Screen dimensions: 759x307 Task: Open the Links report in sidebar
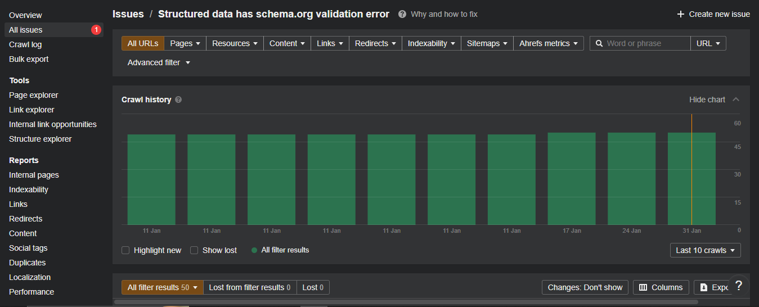coord(18,204)
